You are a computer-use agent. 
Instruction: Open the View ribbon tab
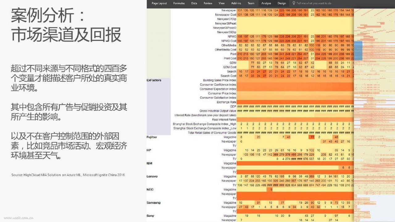coord(222,3)
